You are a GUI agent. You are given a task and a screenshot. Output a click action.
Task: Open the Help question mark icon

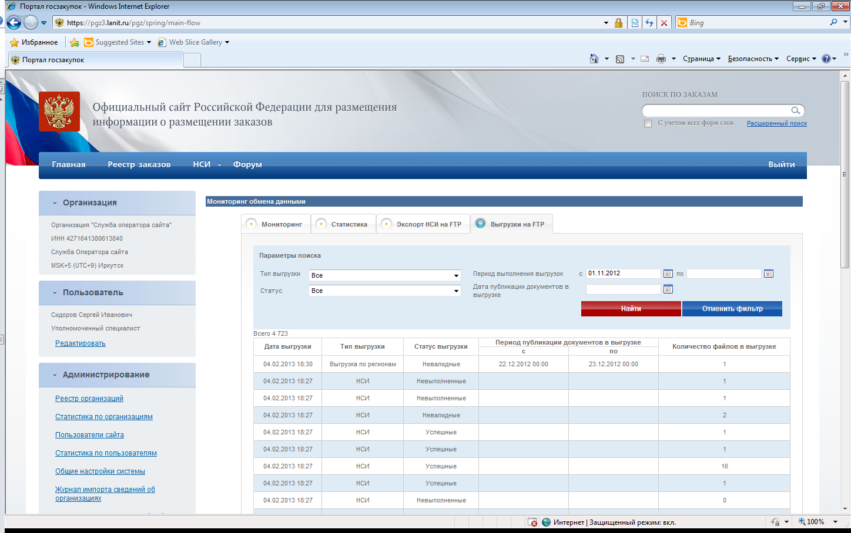826,59
